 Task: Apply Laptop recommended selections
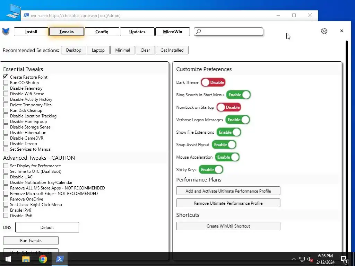98,50
